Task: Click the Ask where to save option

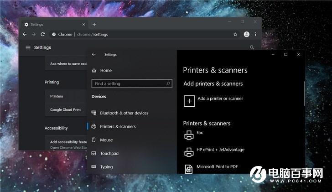Action: (x=66, y=64)
